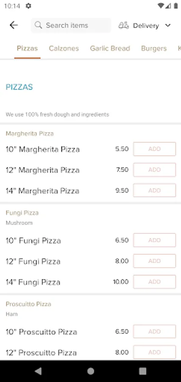This screenshot has width=181, height=382.
Task: Select the Pizzas tab
Action: pos(27,48)
